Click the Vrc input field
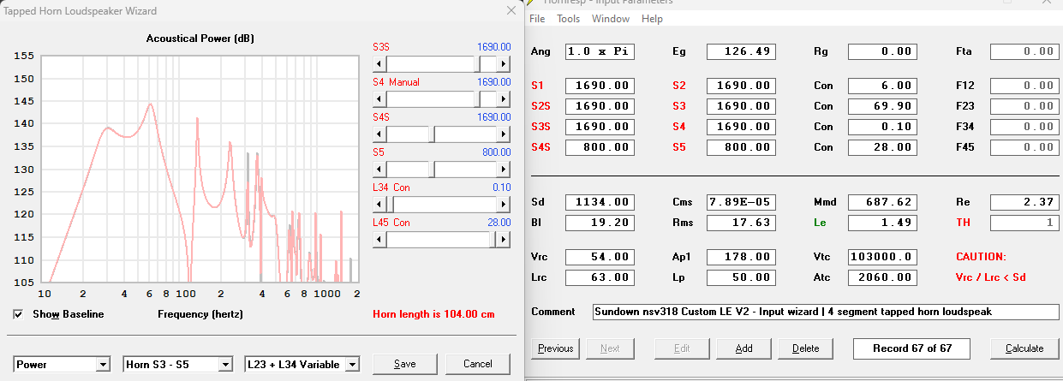The height and width of the screenshot is (381, 1063). click(600, 257)
